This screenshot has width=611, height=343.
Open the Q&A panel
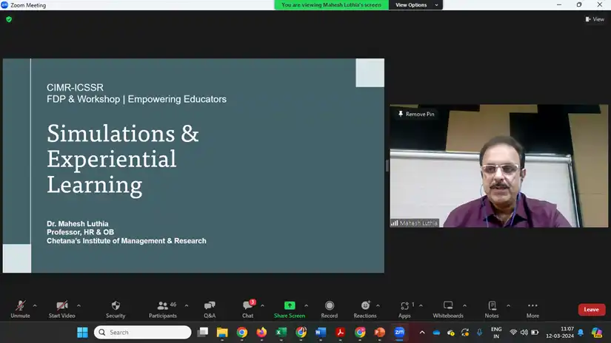(210, 306)
